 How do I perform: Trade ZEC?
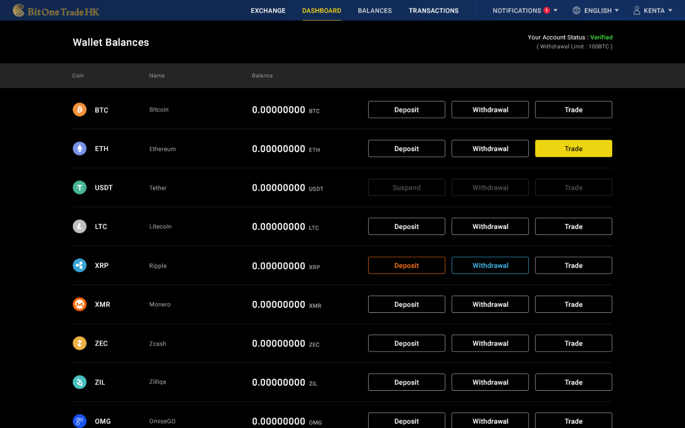click(x=574, y=343)
